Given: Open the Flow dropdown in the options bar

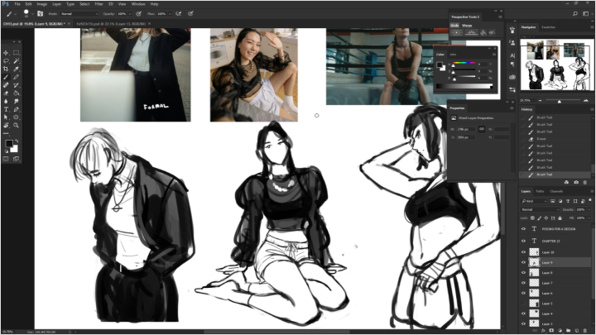Looking at the screenshot, I should (170, 14).
